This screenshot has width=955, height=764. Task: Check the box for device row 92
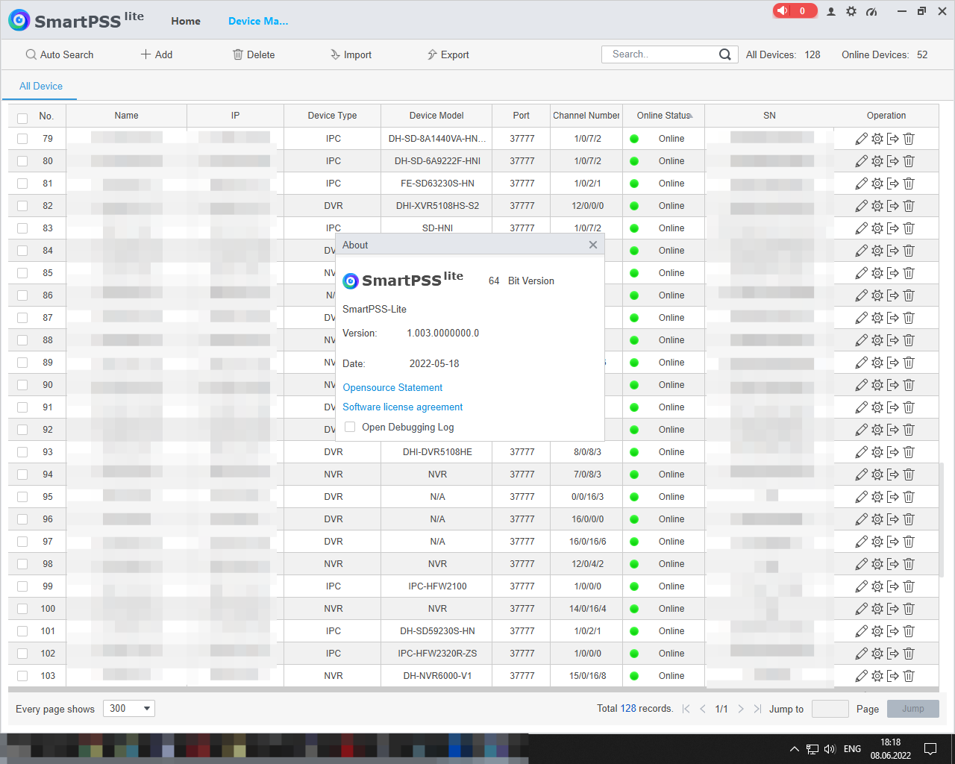[22, 430]
